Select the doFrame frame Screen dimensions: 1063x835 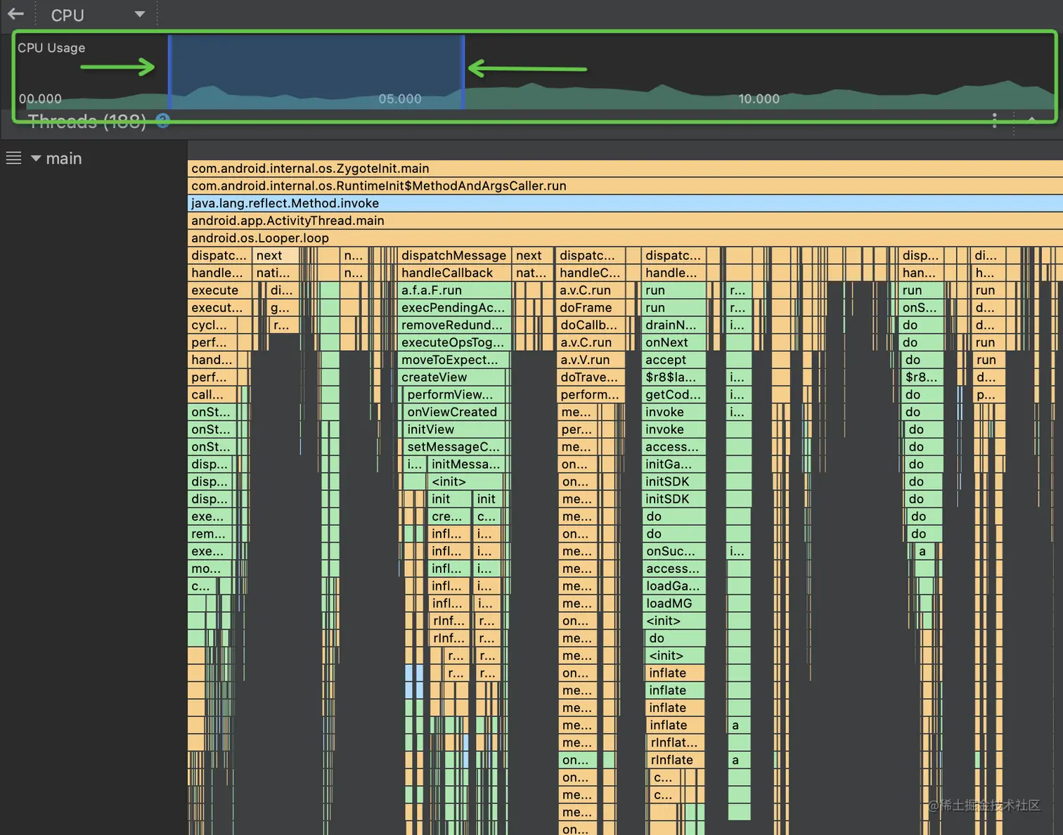click(590, 308)
